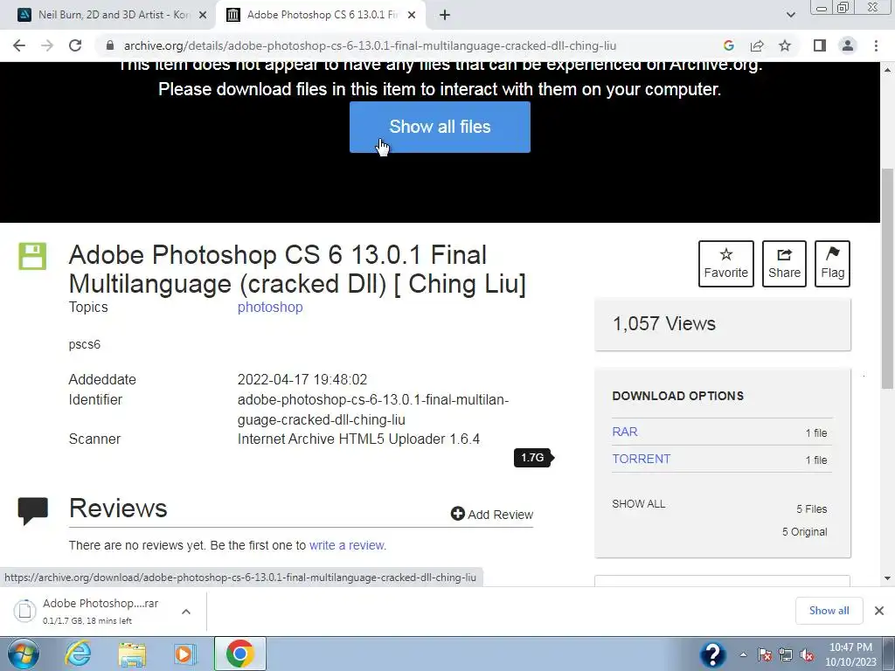Click the scrollbar down arrow
Screen dimensions: 895x671
coord(888,578)
